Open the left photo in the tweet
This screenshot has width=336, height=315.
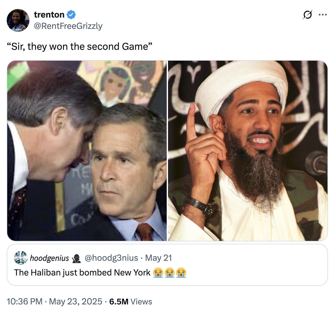[x=87, y=151]
